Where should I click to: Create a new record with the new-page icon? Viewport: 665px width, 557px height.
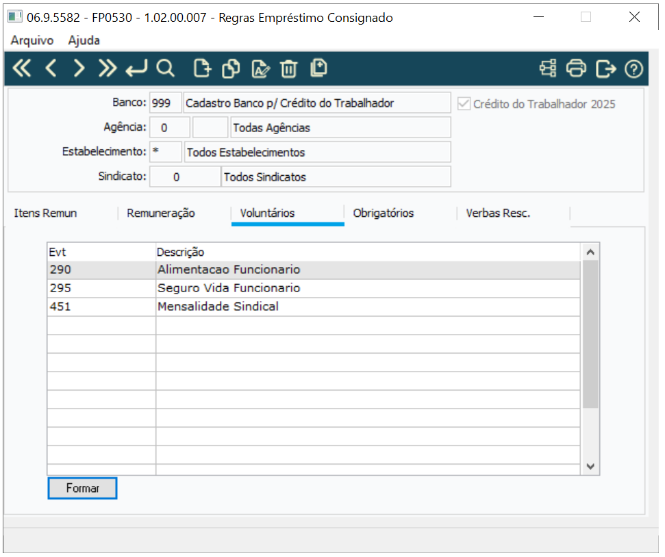[x=202, y=68]
